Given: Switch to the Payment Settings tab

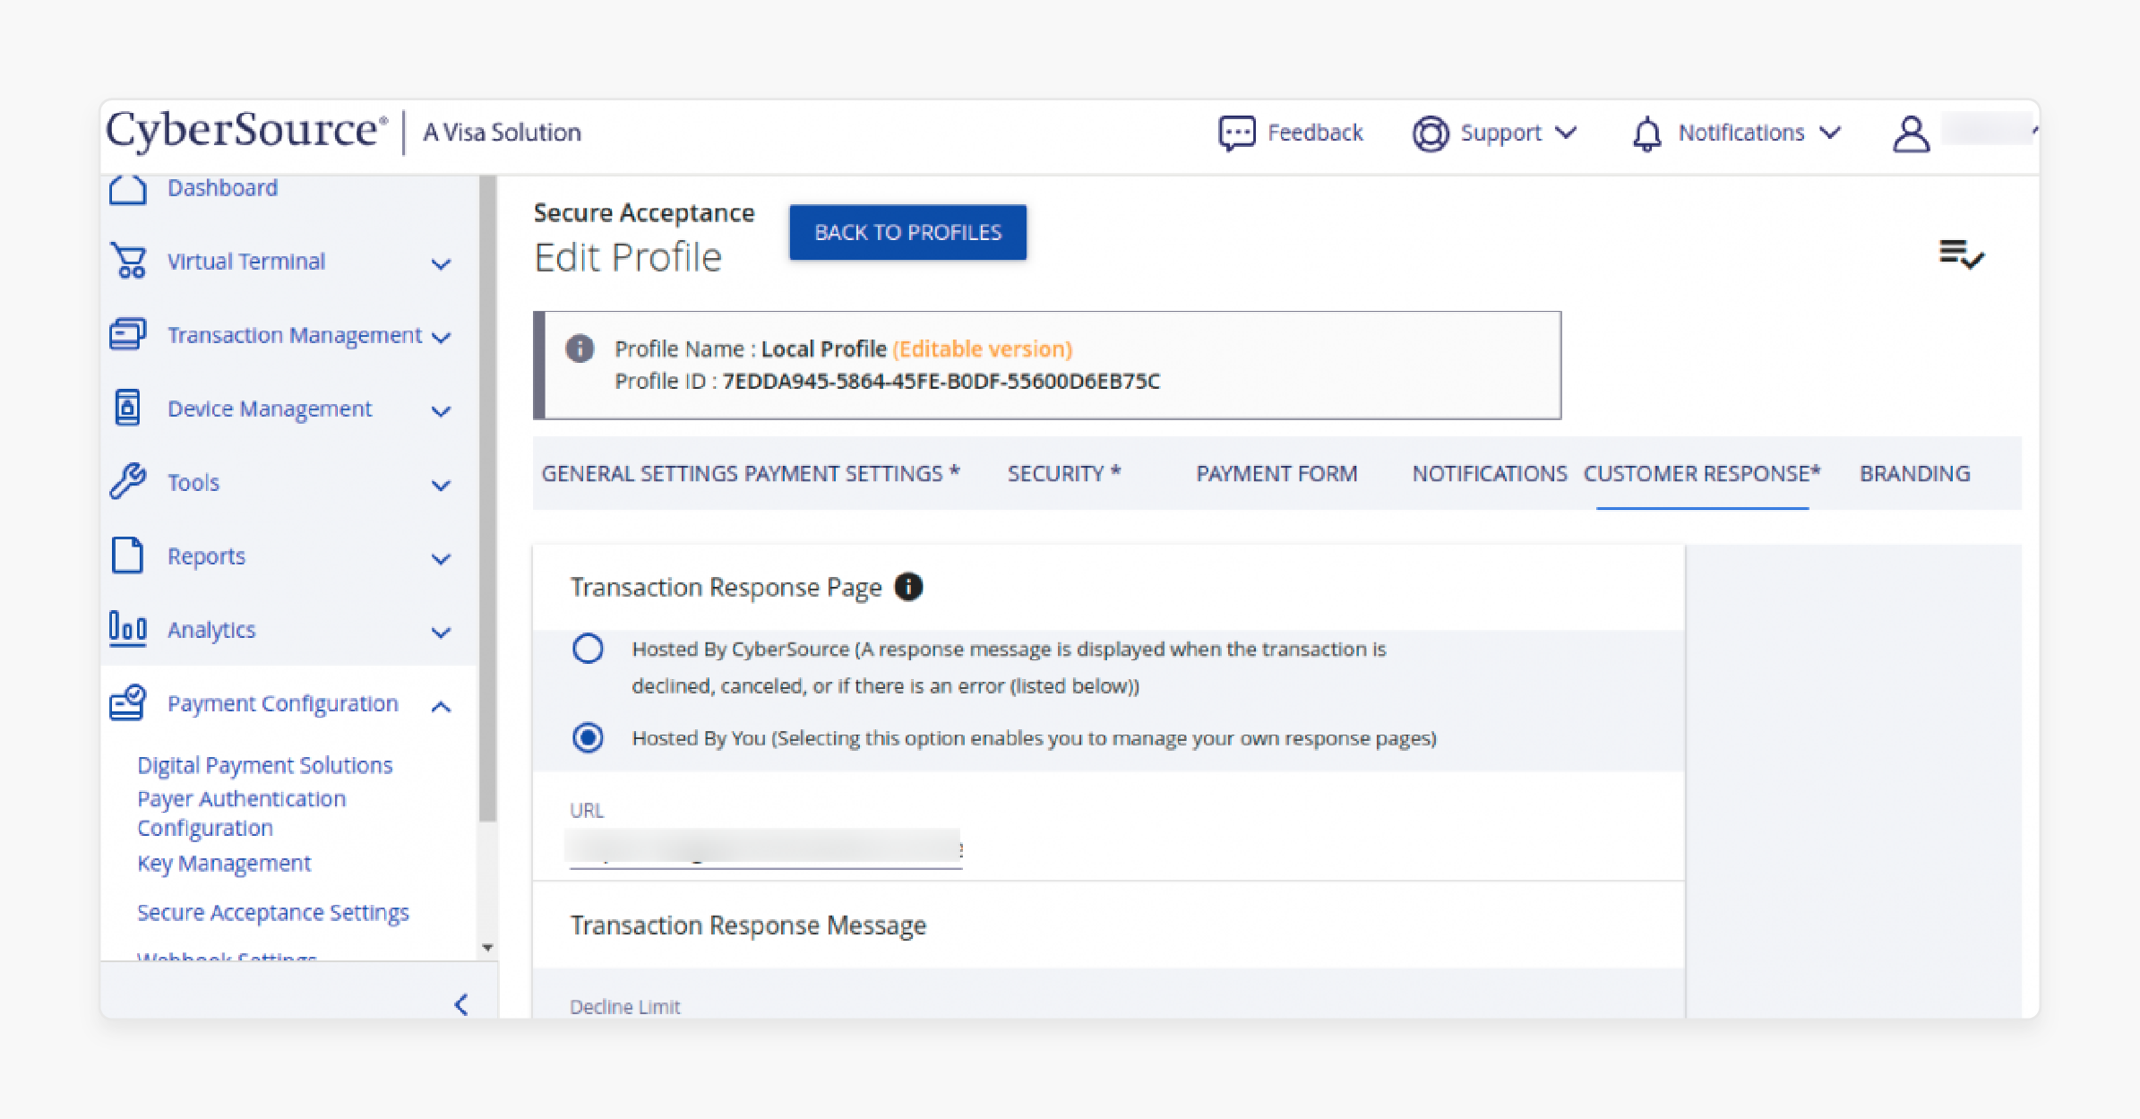Looking at the screenshot, I should click(x=852, y=473).
